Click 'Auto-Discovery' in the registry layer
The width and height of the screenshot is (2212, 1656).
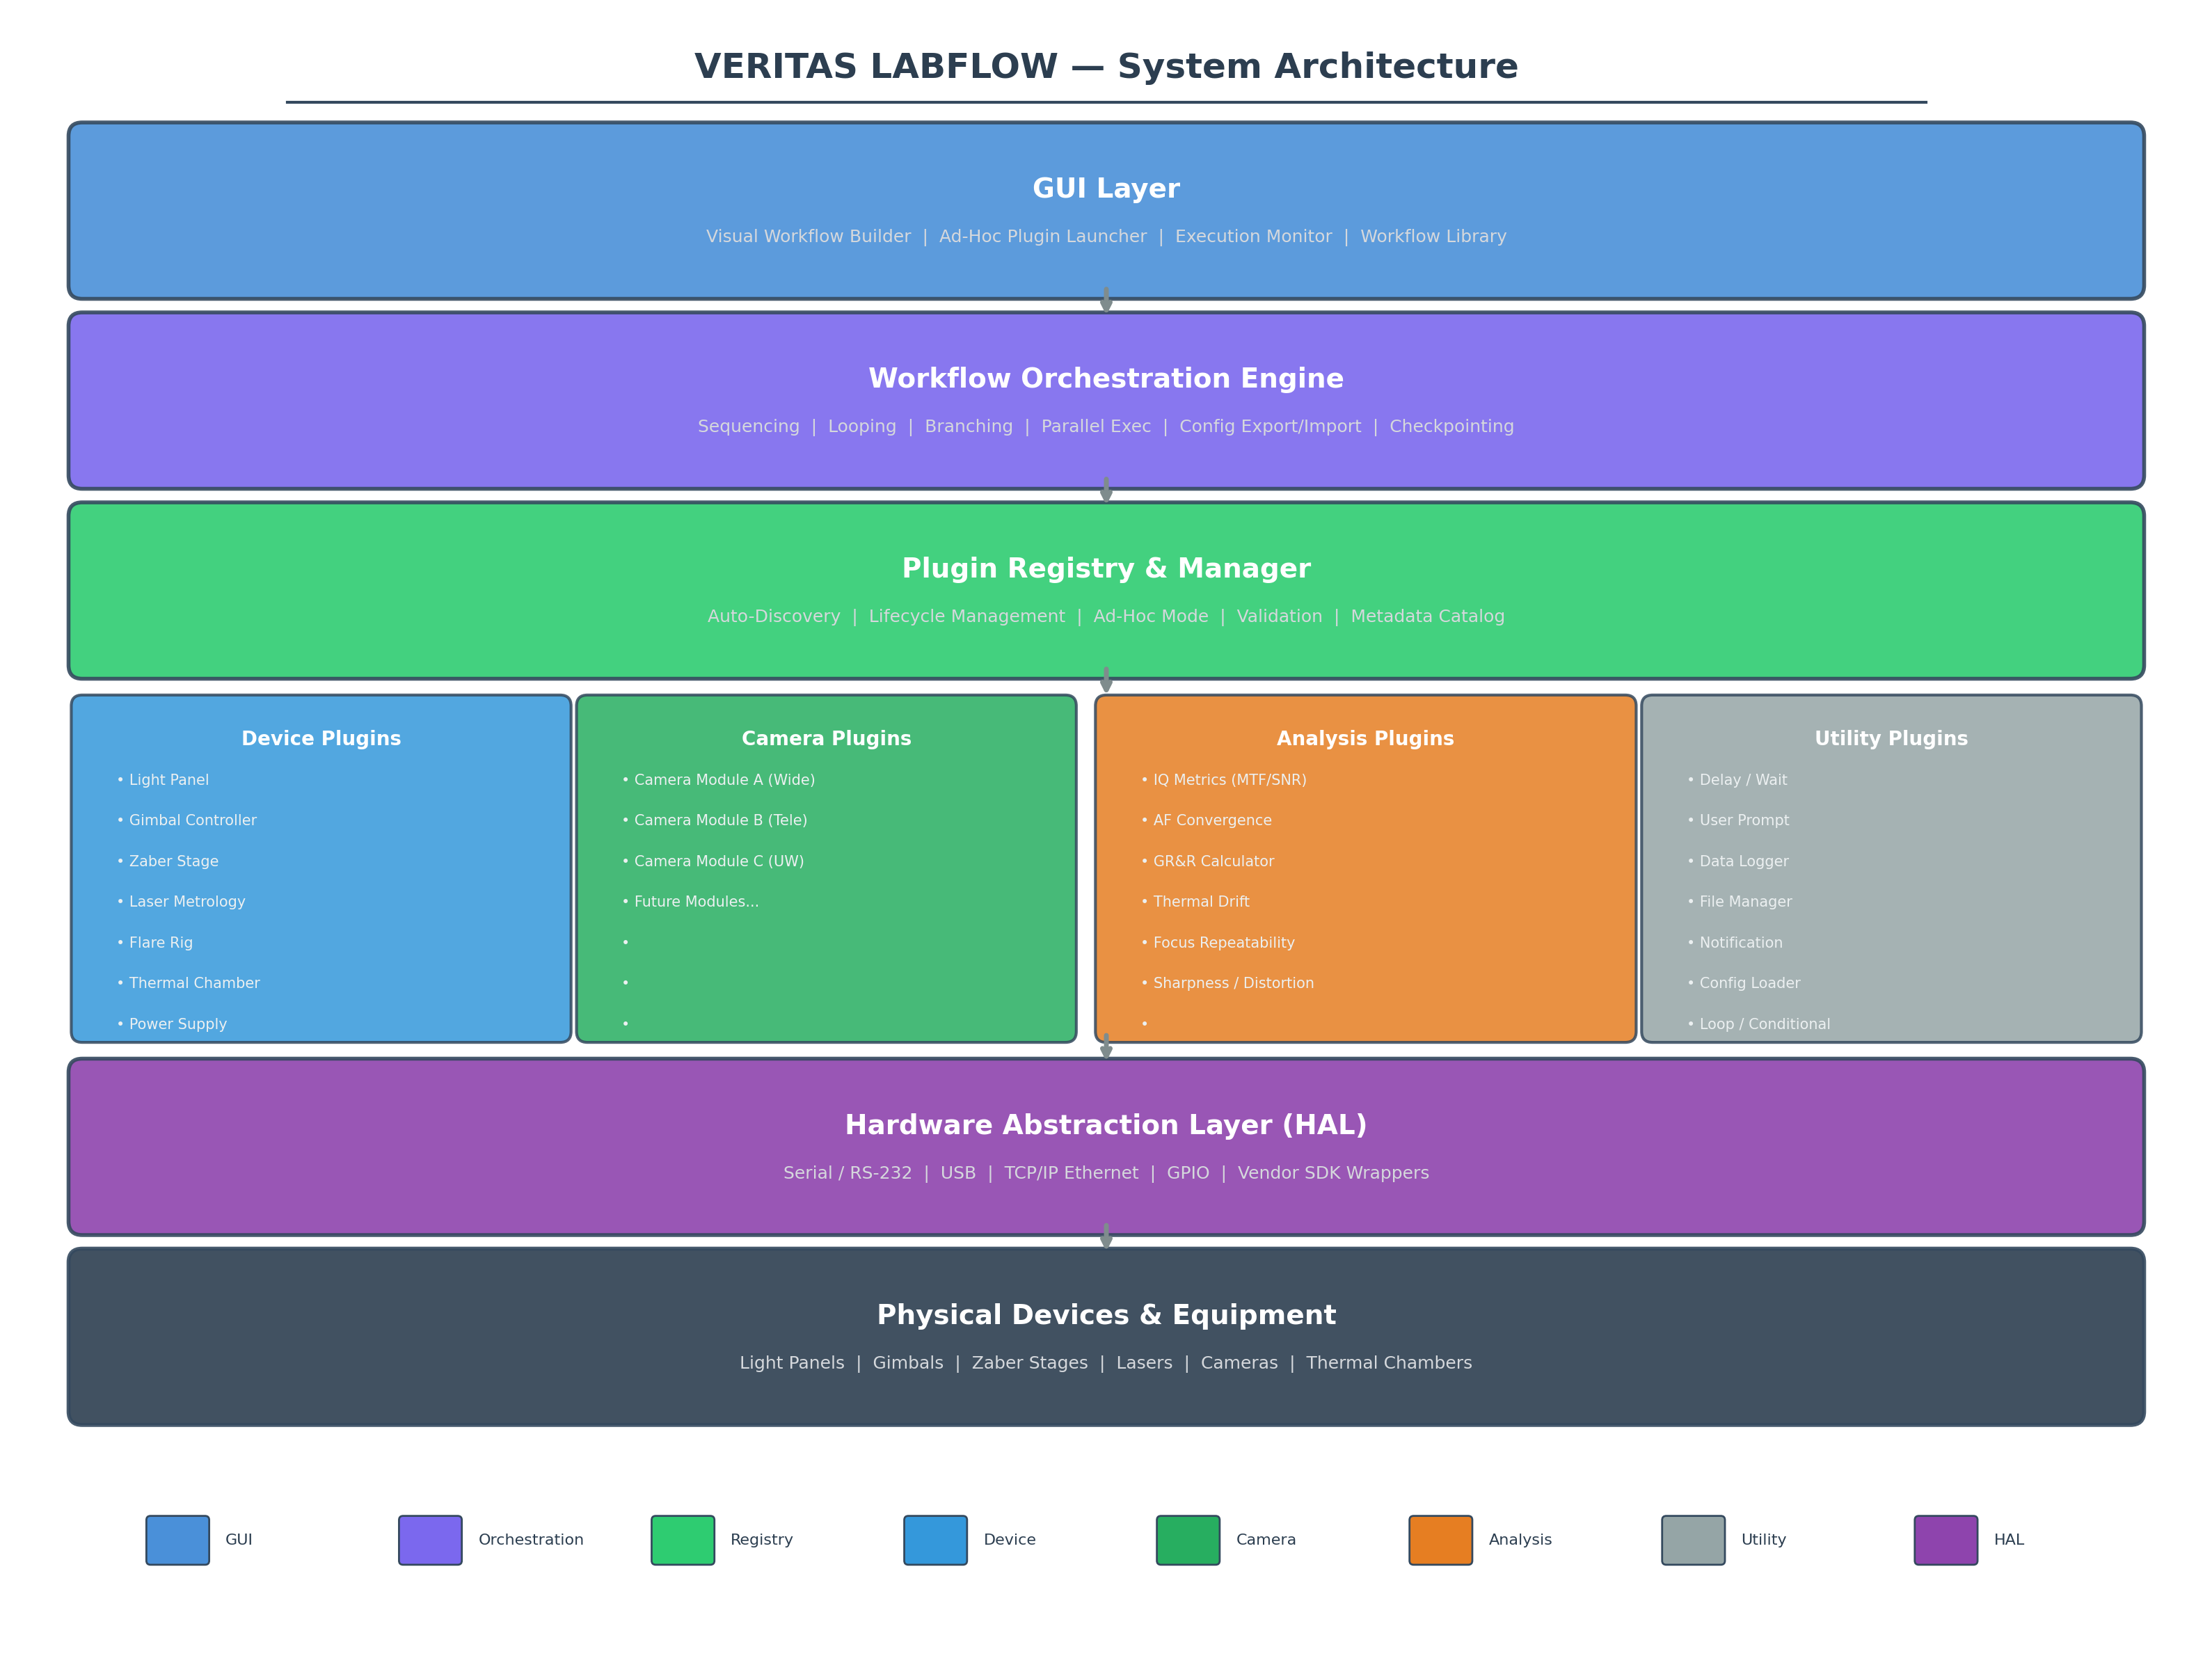click(x=774, y=616)
